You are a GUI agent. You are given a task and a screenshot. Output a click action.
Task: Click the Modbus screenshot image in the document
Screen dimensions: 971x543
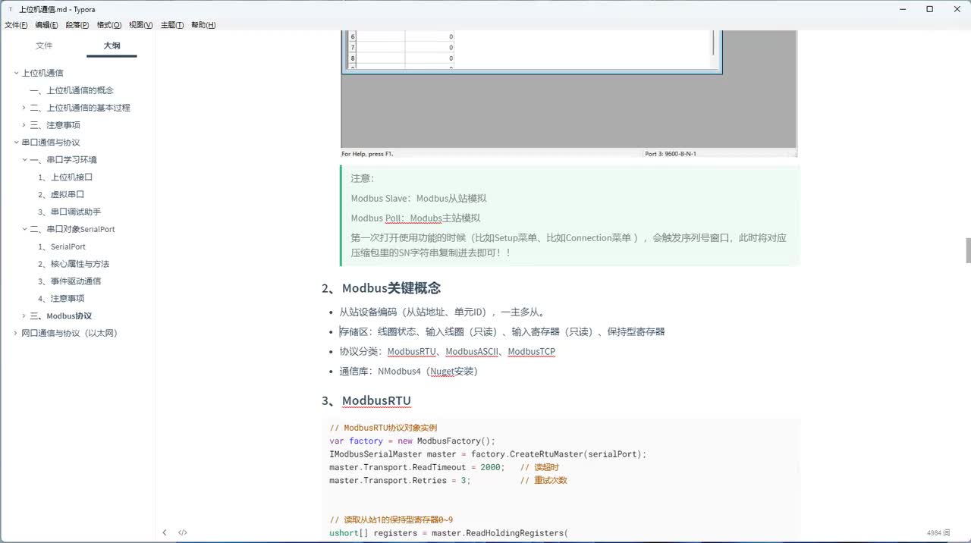pos(569,94)
